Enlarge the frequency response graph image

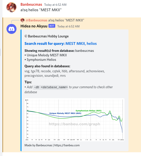(74, 120)
